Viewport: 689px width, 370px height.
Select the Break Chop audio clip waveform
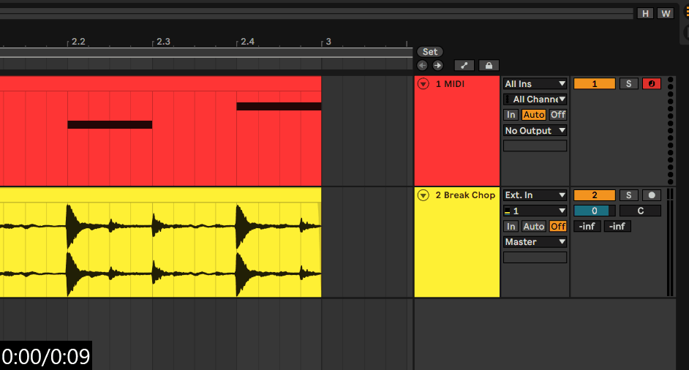pos(160,249)
